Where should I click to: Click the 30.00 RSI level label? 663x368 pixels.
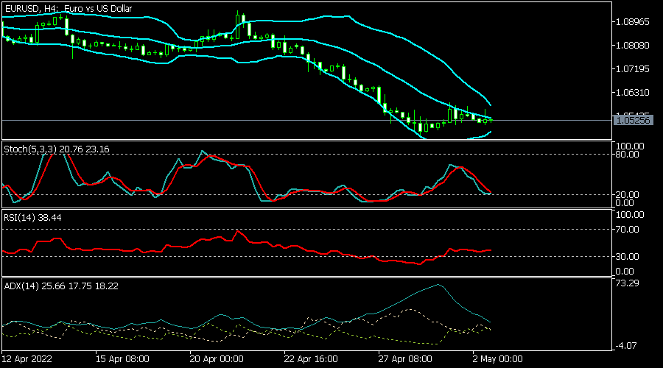[x=630, y=256]
